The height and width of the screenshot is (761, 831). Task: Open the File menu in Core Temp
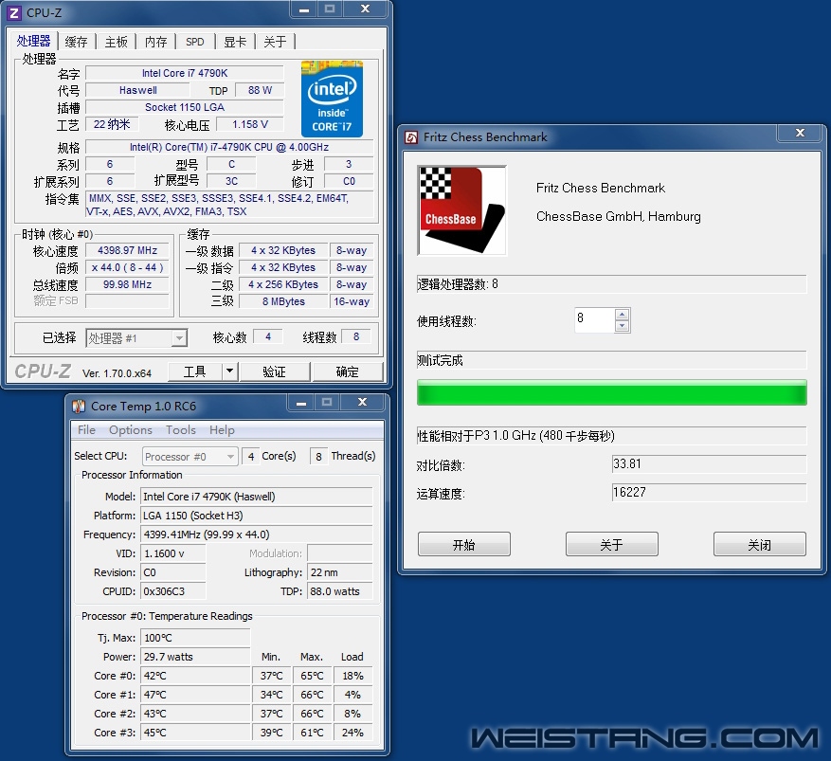click(86, 430)
